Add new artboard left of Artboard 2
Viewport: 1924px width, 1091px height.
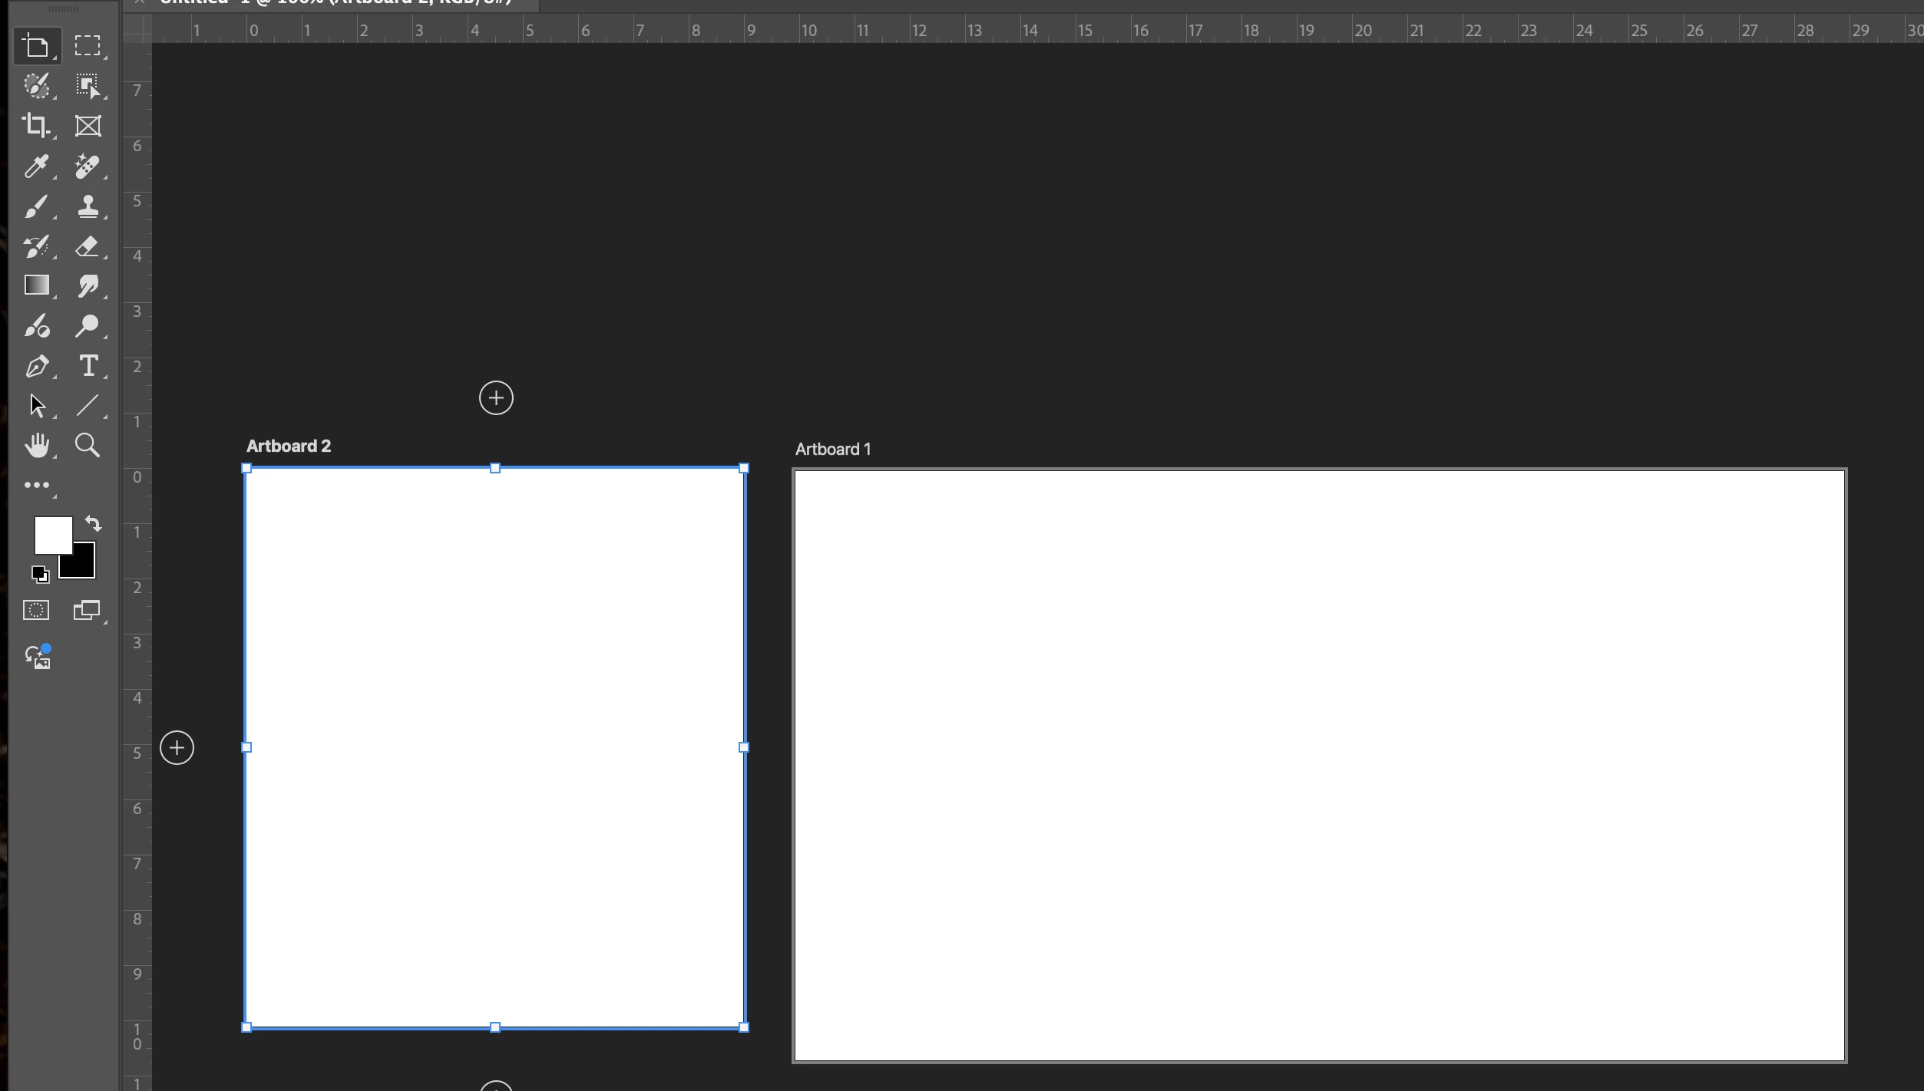pyautogui.click(x=177, y=747)
